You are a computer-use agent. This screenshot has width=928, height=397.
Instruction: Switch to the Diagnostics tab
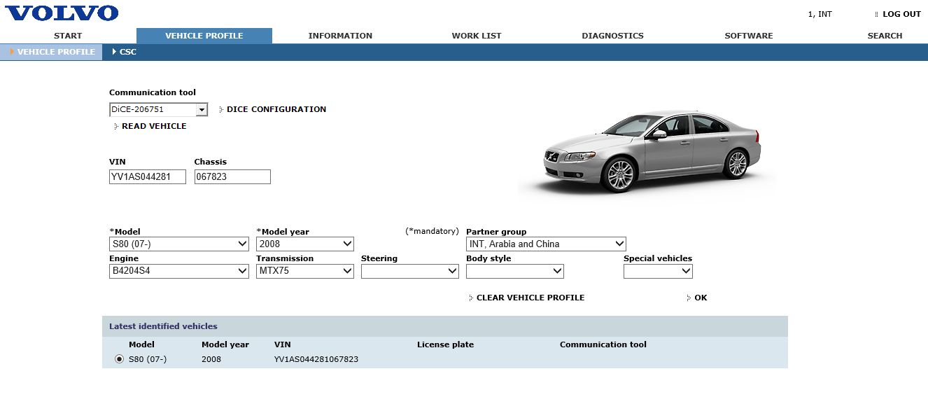pos(612,36)
